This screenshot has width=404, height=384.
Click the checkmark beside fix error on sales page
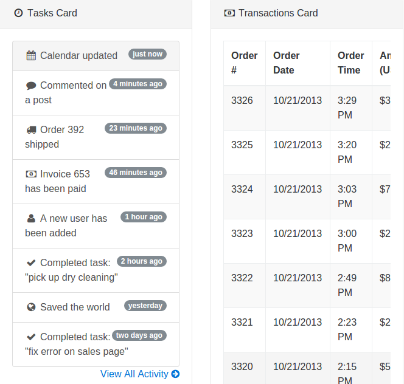31,337
